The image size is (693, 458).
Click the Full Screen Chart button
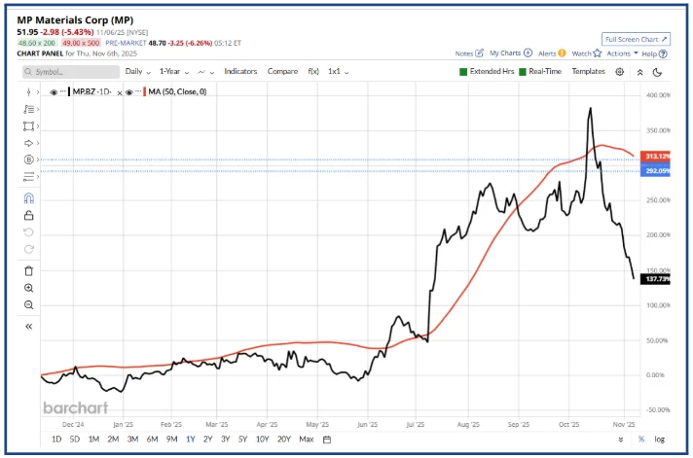636,39
